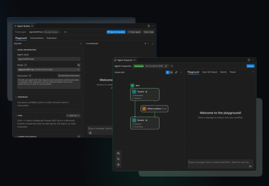This screenshot has width=269, height=186.
Task: Click the fit-to-view icon in visualizer
Action: (x=118, y=165)
